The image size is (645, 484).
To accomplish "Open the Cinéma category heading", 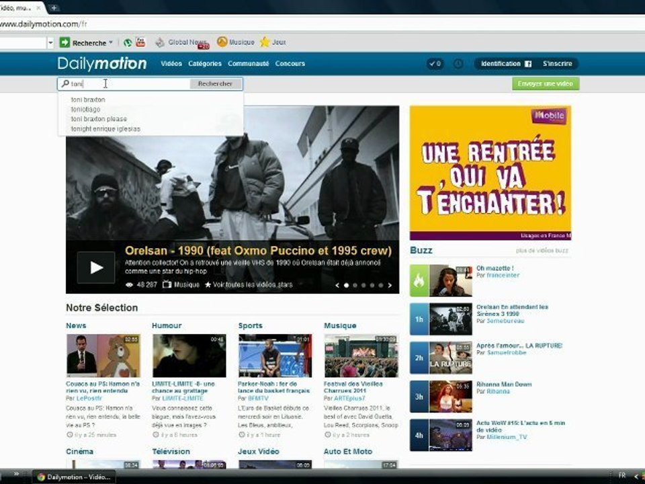I will click(x=79, y=452).
